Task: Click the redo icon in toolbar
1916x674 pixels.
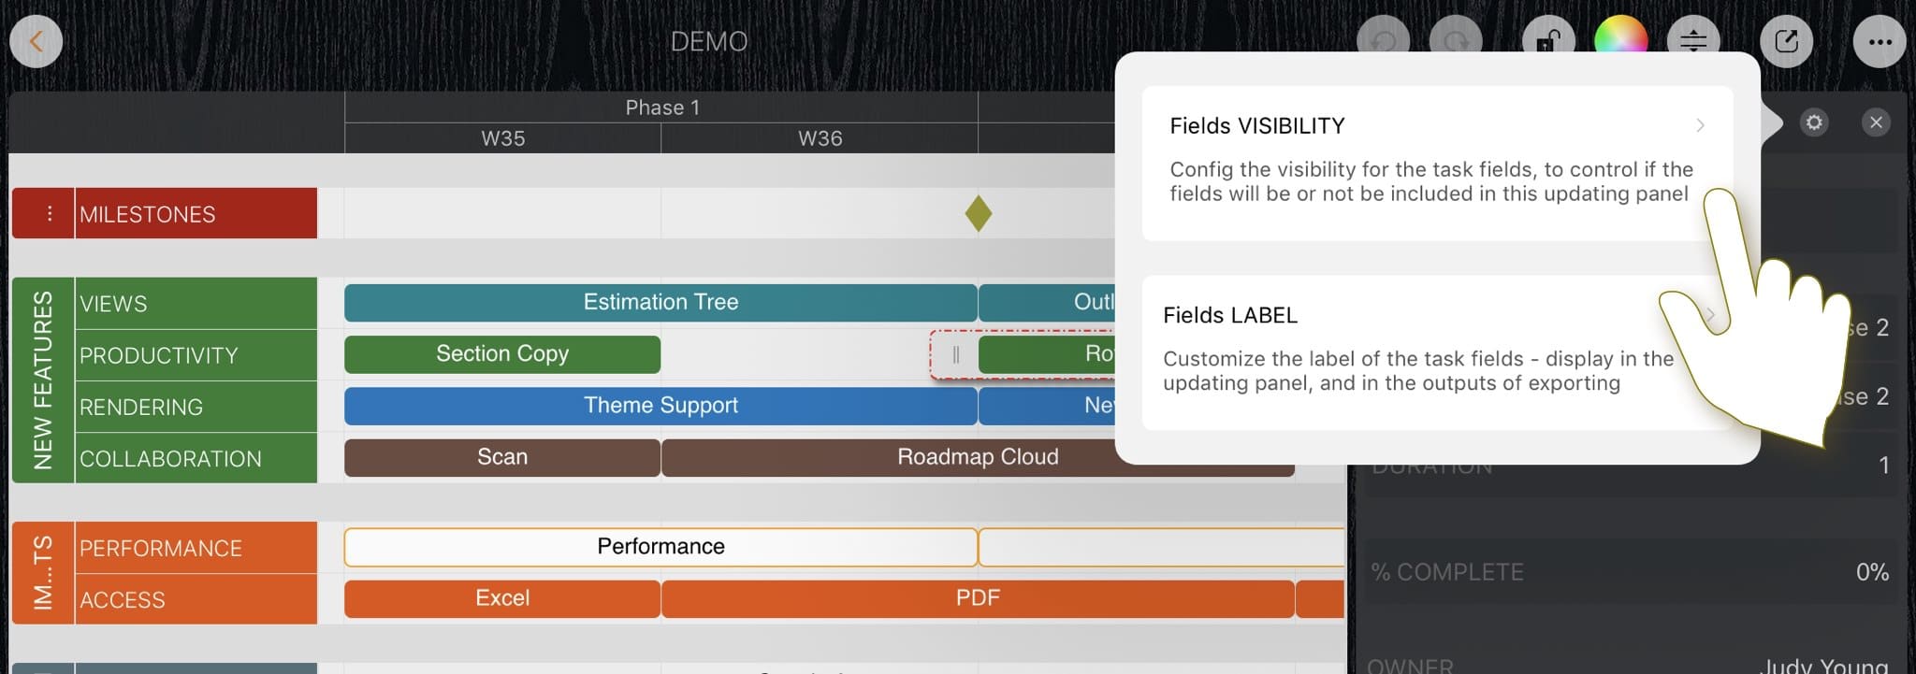Action: 1456,42
